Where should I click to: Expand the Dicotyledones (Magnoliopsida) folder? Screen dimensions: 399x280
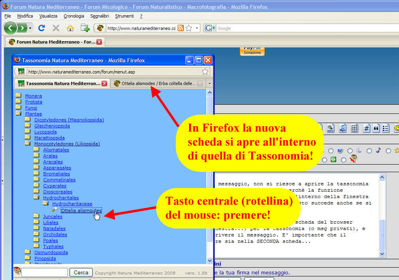coord(28,119)
